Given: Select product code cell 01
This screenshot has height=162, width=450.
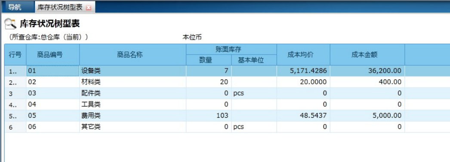Looking at the screenshot, I should click(53, 71).
